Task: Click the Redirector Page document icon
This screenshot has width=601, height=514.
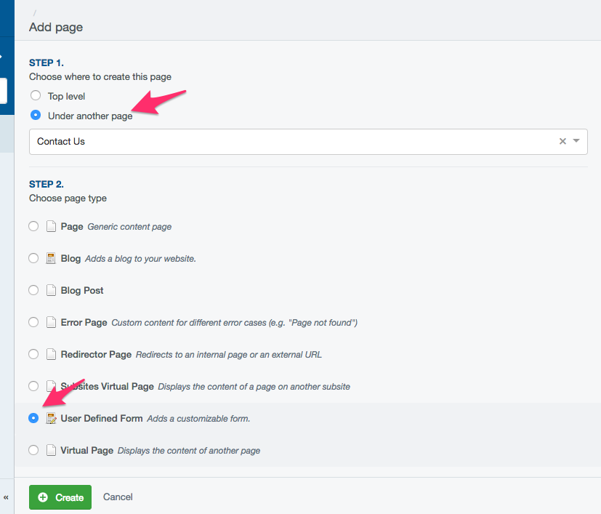Action: tap(51, 354)
